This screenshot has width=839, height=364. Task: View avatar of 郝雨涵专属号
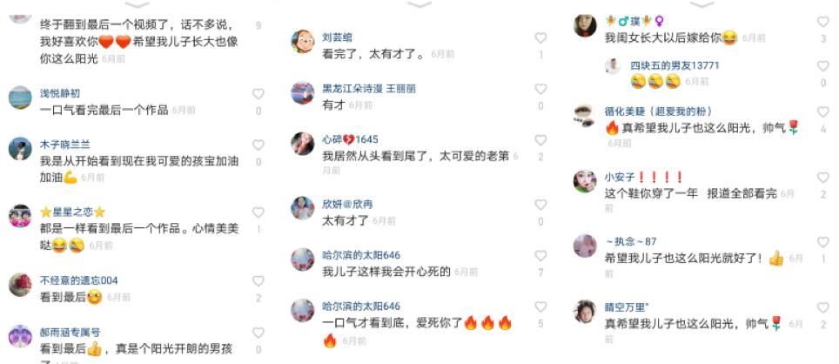[x=20, y=336]
